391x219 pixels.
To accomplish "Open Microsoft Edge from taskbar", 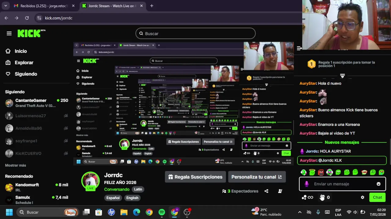I will tap(137, 212).
